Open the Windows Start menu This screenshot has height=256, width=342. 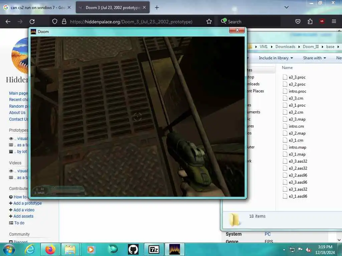pyautogui.click(x=9, y=250)
